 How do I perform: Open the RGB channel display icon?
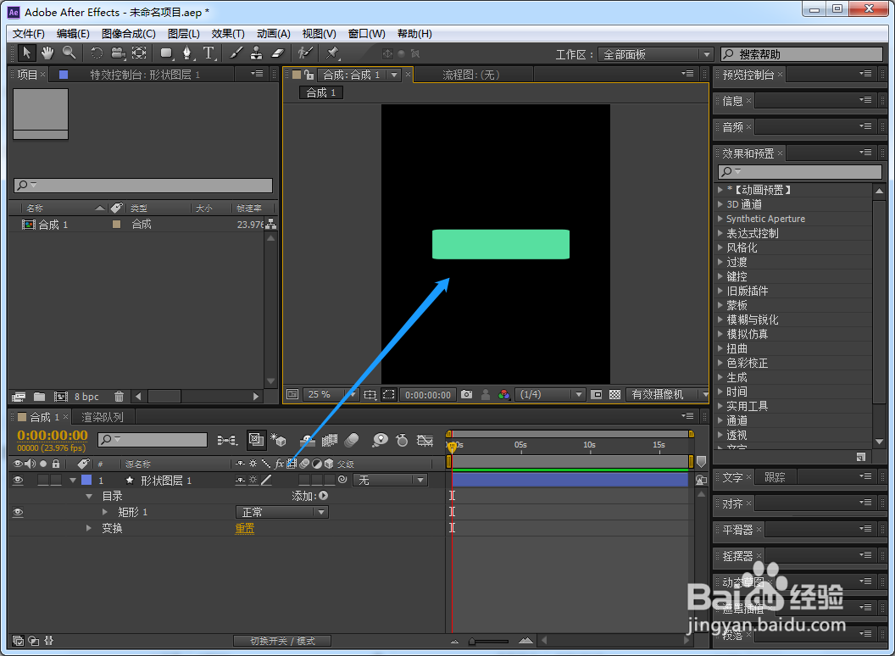[504, 394]
